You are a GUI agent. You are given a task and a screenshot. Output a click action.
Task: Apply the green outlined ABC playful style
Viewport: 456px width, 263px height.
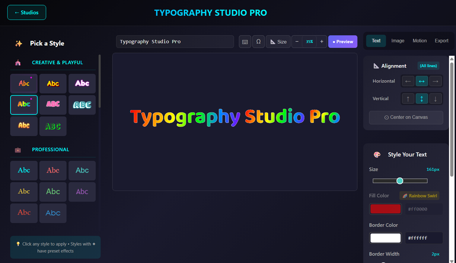pos(53,126)
